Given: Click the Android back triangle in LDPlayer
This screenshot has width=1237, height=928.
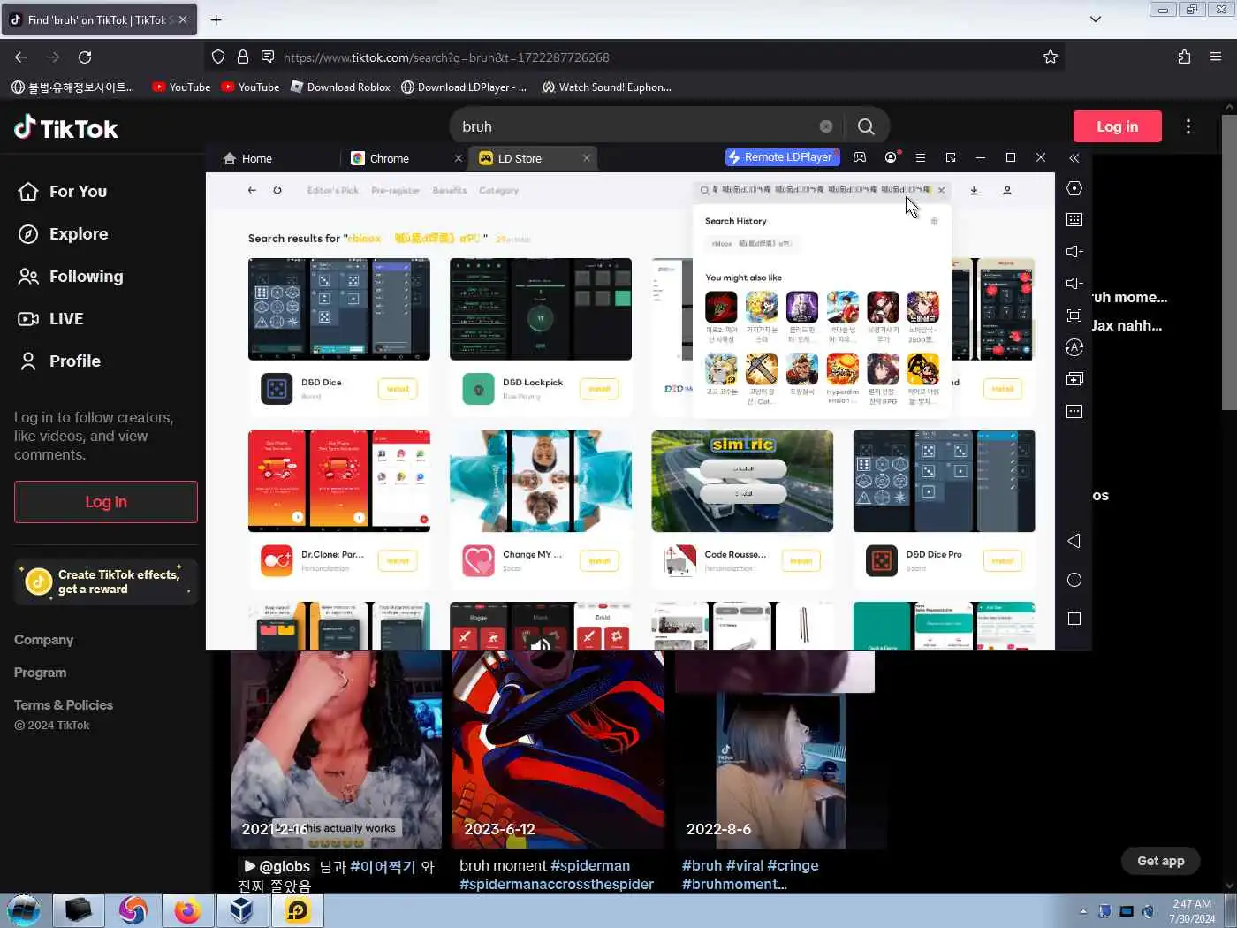Looking at the screenshot, I should (1074, 541).
